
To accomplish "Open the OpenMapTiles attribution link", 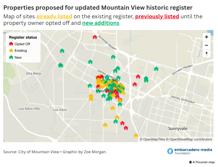I will click(152, 139).
